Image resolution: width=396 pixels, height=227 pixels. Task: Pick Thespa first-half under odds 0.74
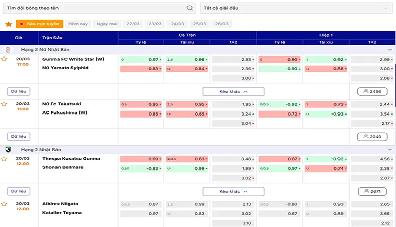coord(326,168)
